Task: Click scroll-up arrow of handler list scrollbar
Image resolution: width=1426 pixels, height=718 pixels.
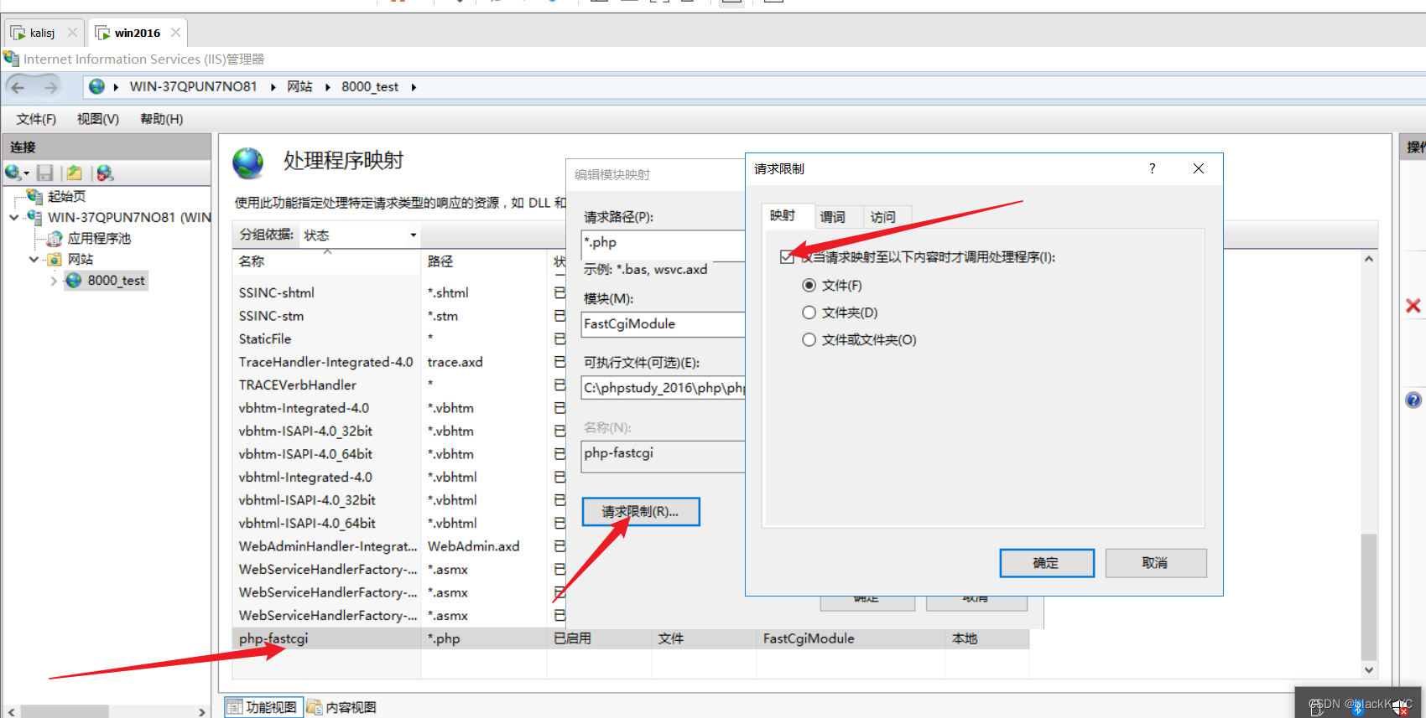Action: (1369, 259)
